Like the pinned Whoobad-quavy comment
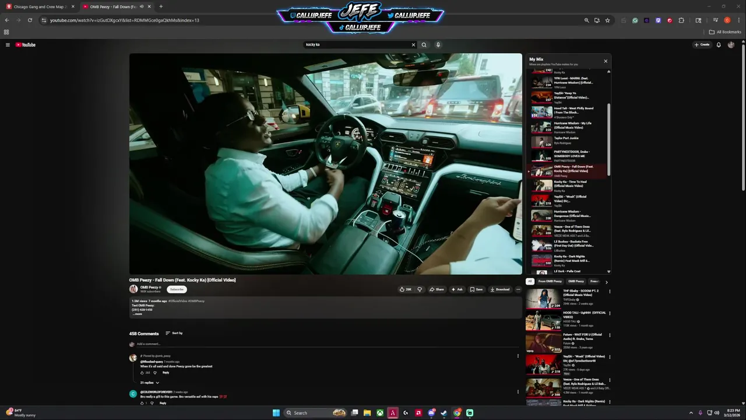This screenshot has width=746, height=420. click(x=142, y=373)
